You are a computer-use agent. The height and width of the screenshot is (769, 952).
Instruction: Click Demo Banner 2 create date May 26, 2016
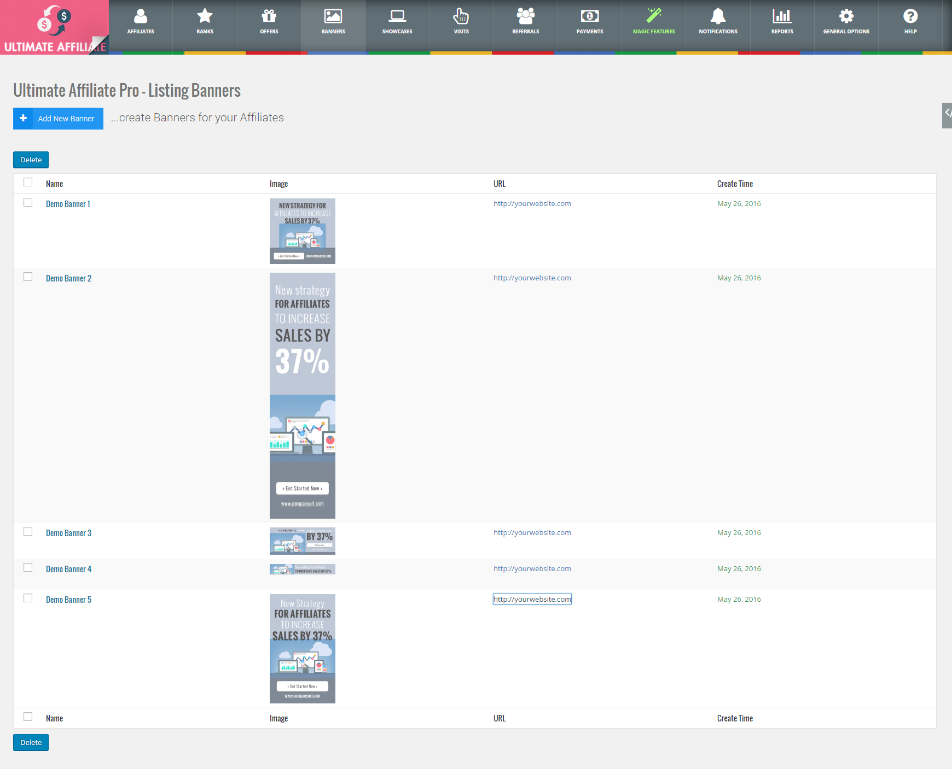[x=739, y=278]
